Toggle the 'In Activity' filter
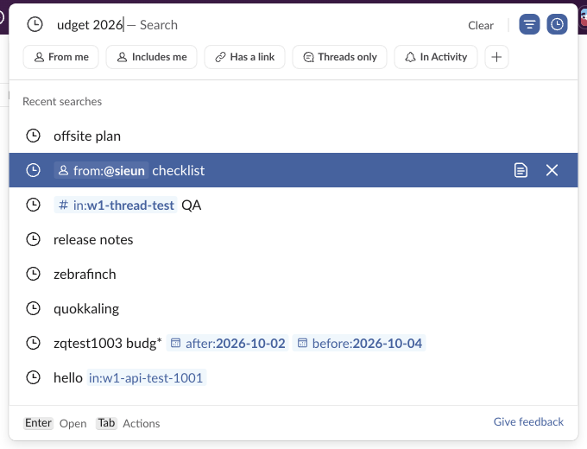The width and height of the screenshot is (587, 449). tap(436, 57)
